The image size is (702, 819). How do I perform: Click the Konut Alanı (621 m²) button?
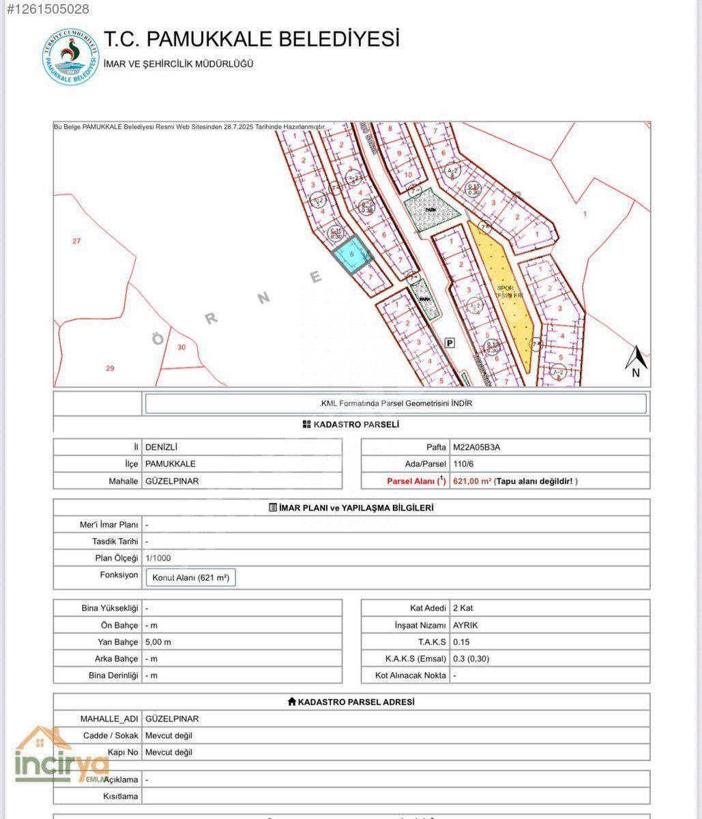[190, 578]
